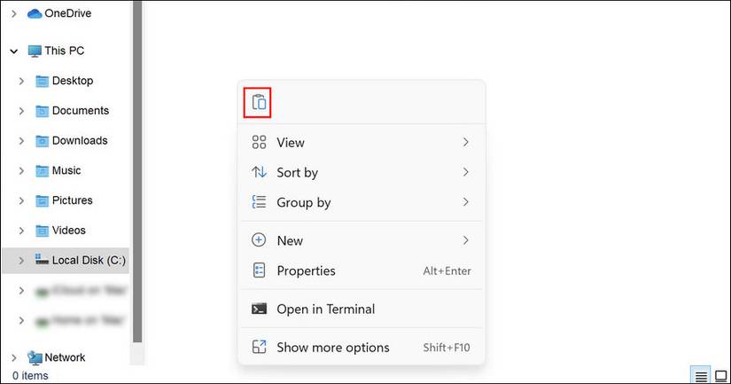Image resolution: width=731 pixels, height=384 pixels.
Task: Click the Paste icon in context menu
Action: (259, 103)
